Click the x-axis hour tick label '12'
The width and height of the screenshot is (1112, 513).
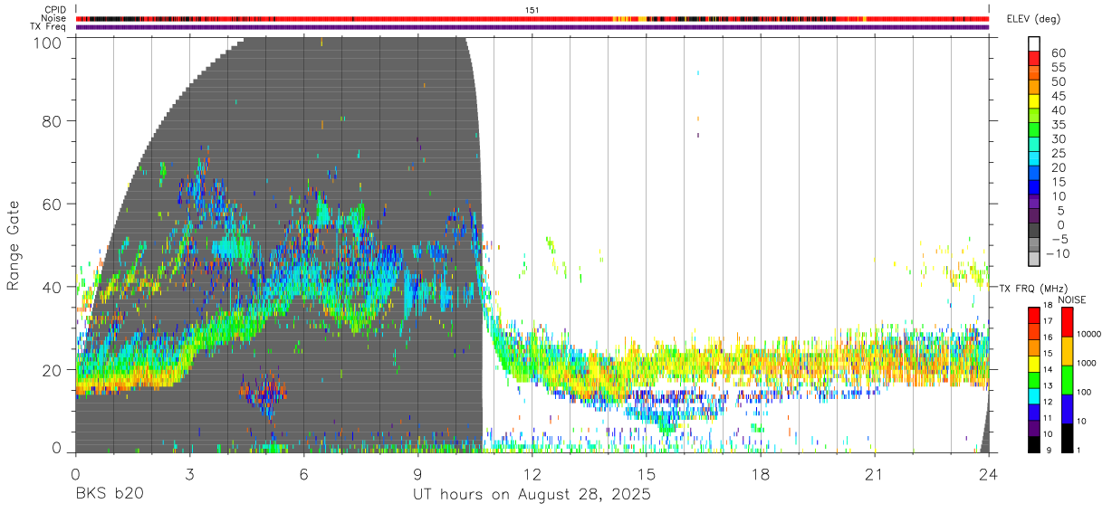click(532, 474)
